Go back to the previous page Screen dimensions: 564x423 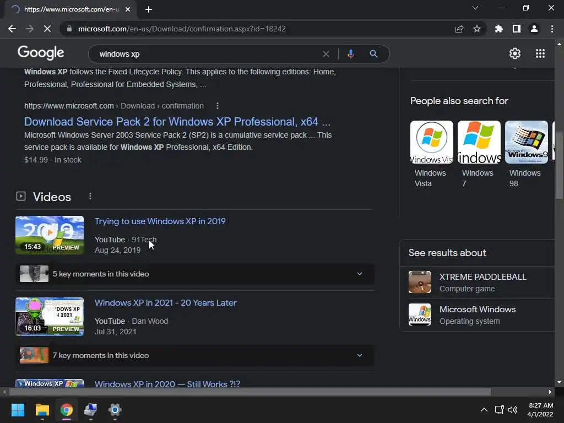click(x=12, y=29)
